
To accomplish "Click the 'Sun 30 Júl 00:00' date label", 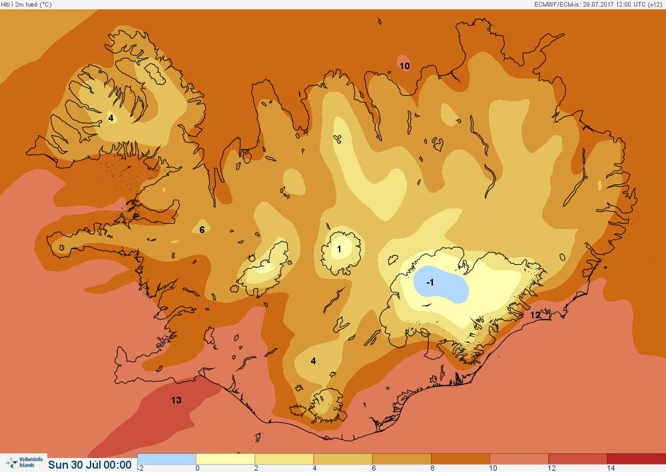I will [90, 465].
